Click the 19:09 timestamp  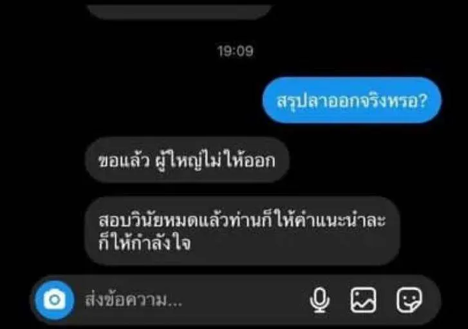[236, 51]
